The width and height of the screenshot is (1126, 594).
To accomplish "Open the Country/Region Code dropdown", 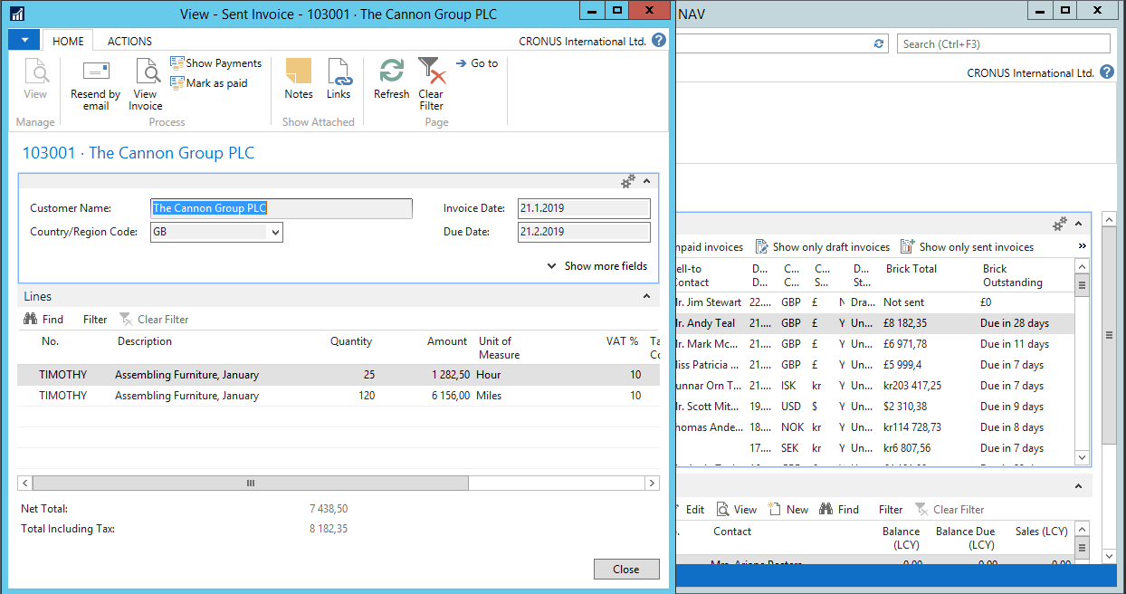I will point(273,232).
